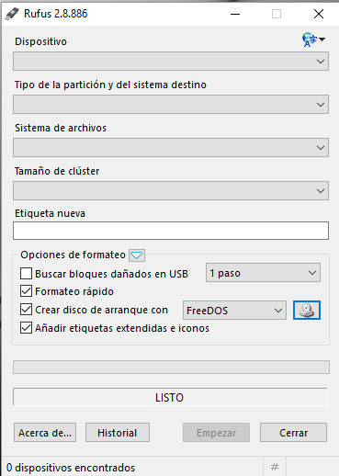339x476 pixels.
Task: Open the Dispositivo dropdown
Action: pyautogui.click(x=171, y=62)
